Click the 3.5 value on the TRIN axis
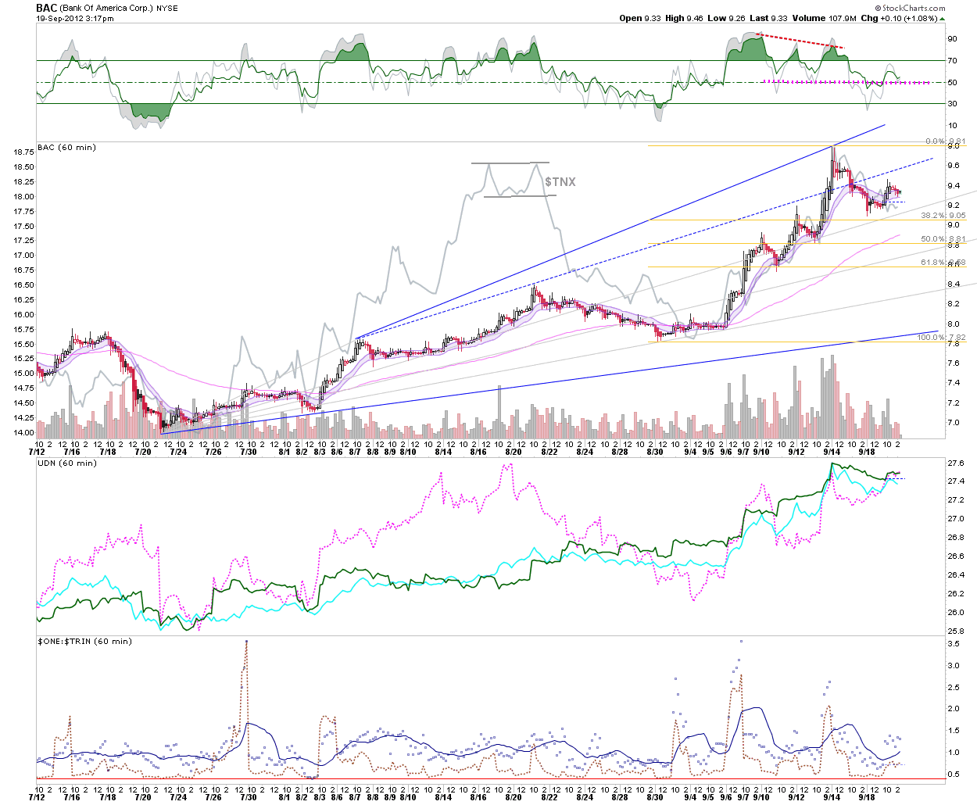 pos(954,644)
